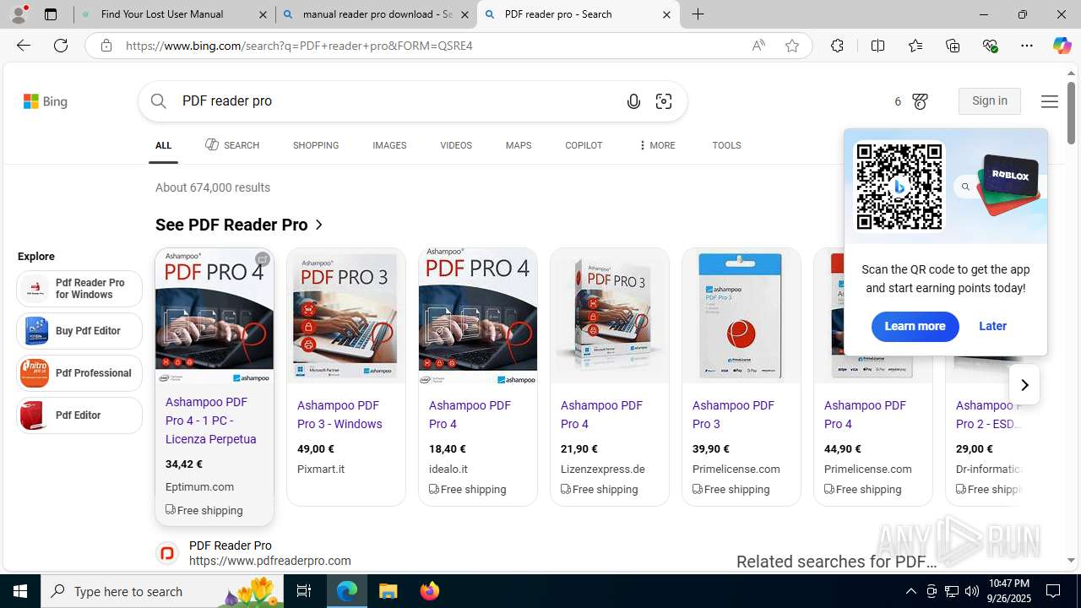Click Learn more in rewards popup
The image size is (1081, 608).
pos(915,326)
